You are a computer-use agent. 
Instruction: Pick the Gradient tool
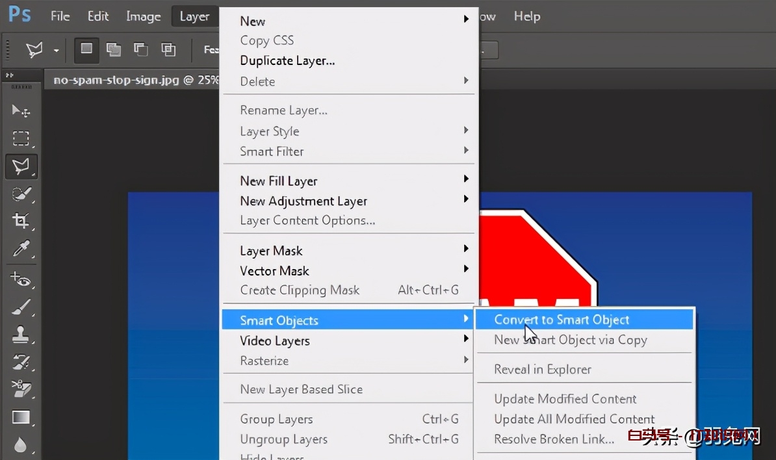click(x=21, y=417)
